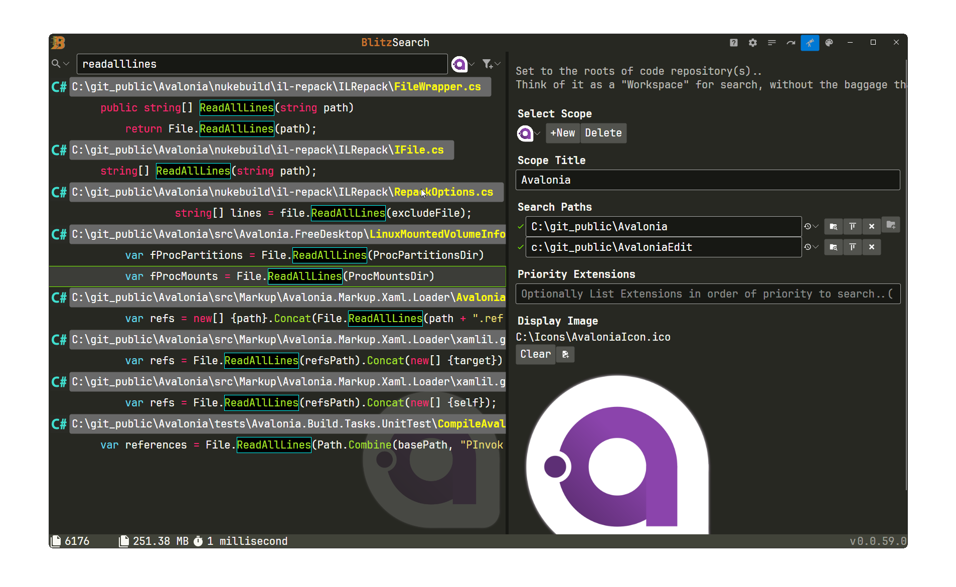Screen dimensions: 956x587
Task: Expand the Select Scope icon dropdown
Action: [529, 133]
